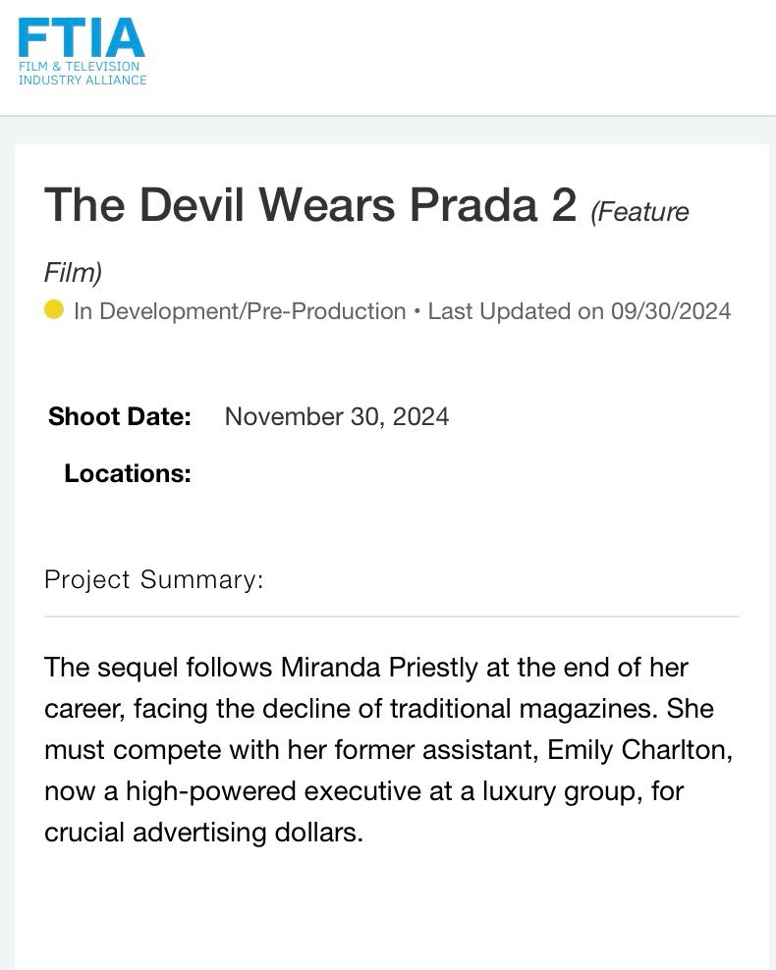Click the Miranda Priestly name in summary
This screenshot has height=970, width=776.
click(379, 669)
